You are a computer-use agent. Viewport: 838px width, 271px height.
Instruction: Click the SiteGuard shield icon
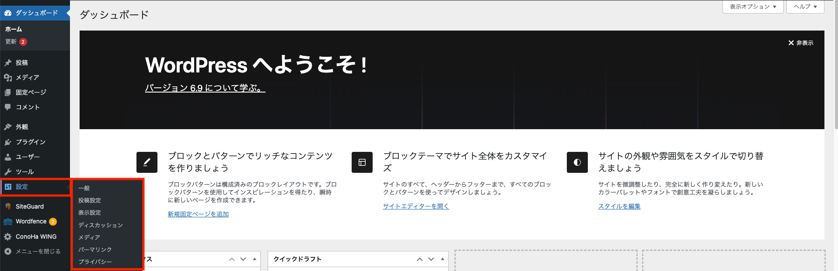coord(8,206)
